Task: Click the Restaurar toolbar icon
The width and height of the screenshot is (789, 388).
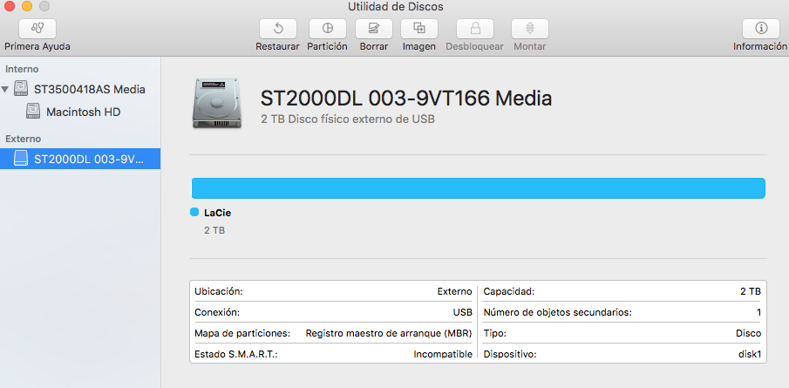Action: 278,29
